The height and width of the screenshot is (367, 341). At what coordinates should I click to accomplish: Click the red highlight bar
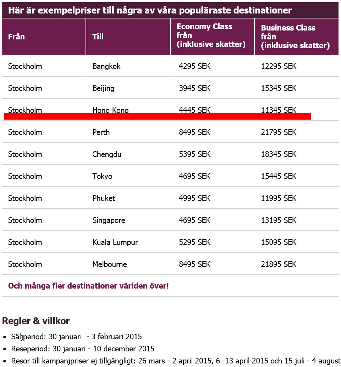157,116
